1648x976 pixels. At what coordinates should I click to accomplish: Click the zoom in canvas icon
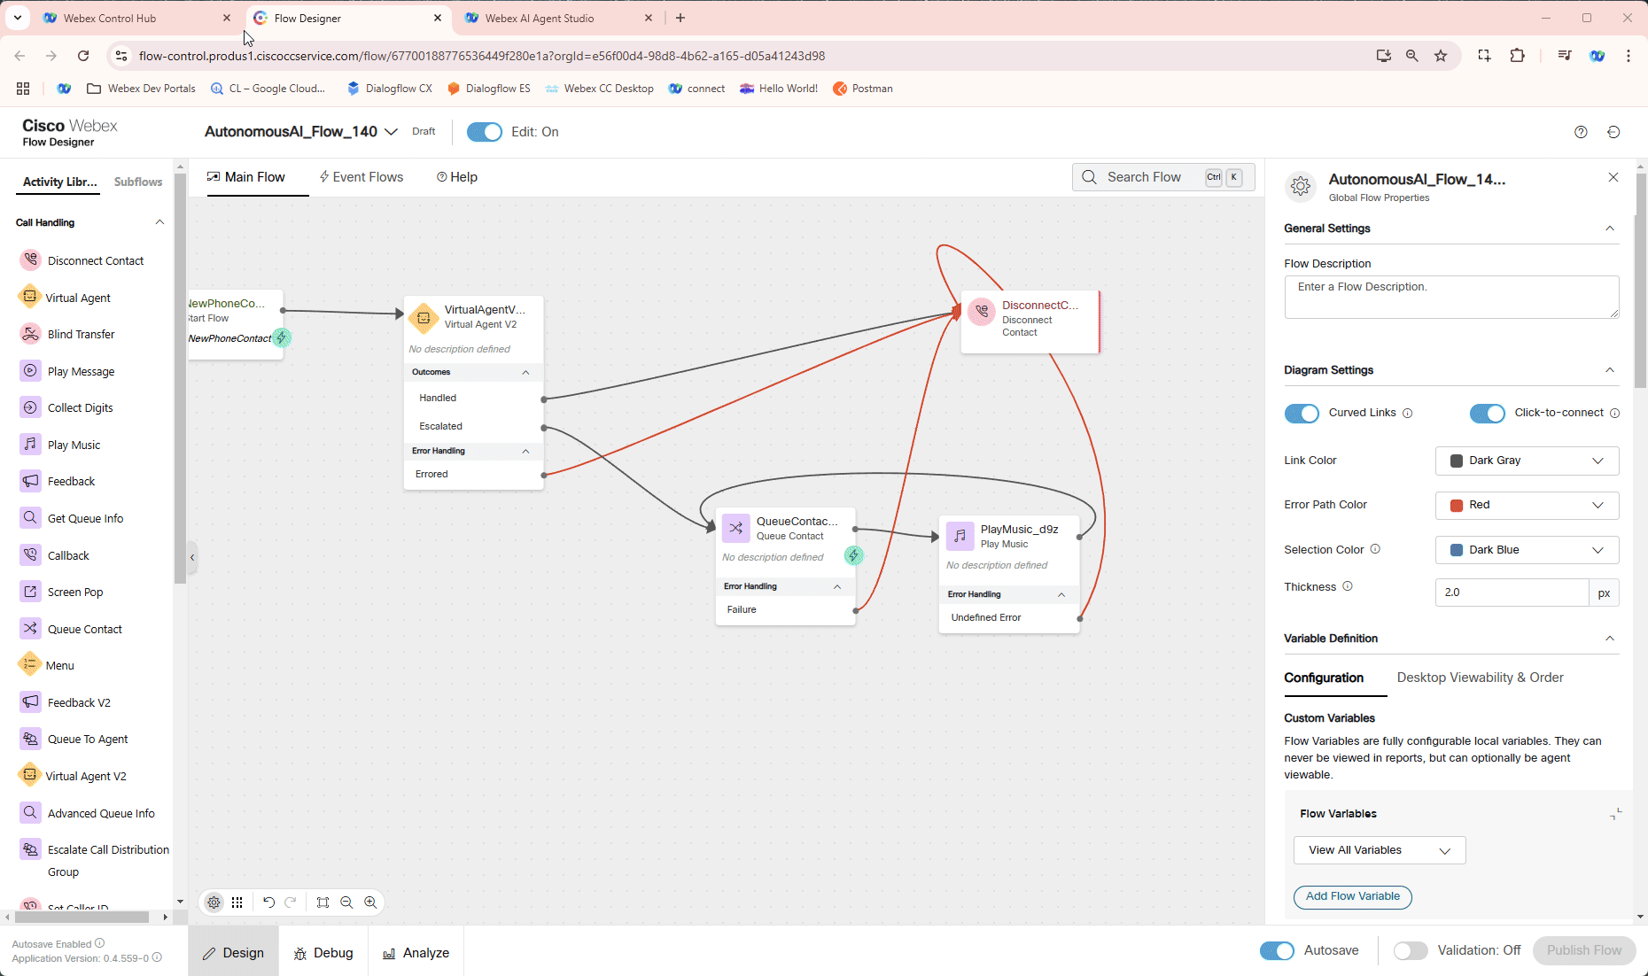pyautogui.click(x=370, y=902)
